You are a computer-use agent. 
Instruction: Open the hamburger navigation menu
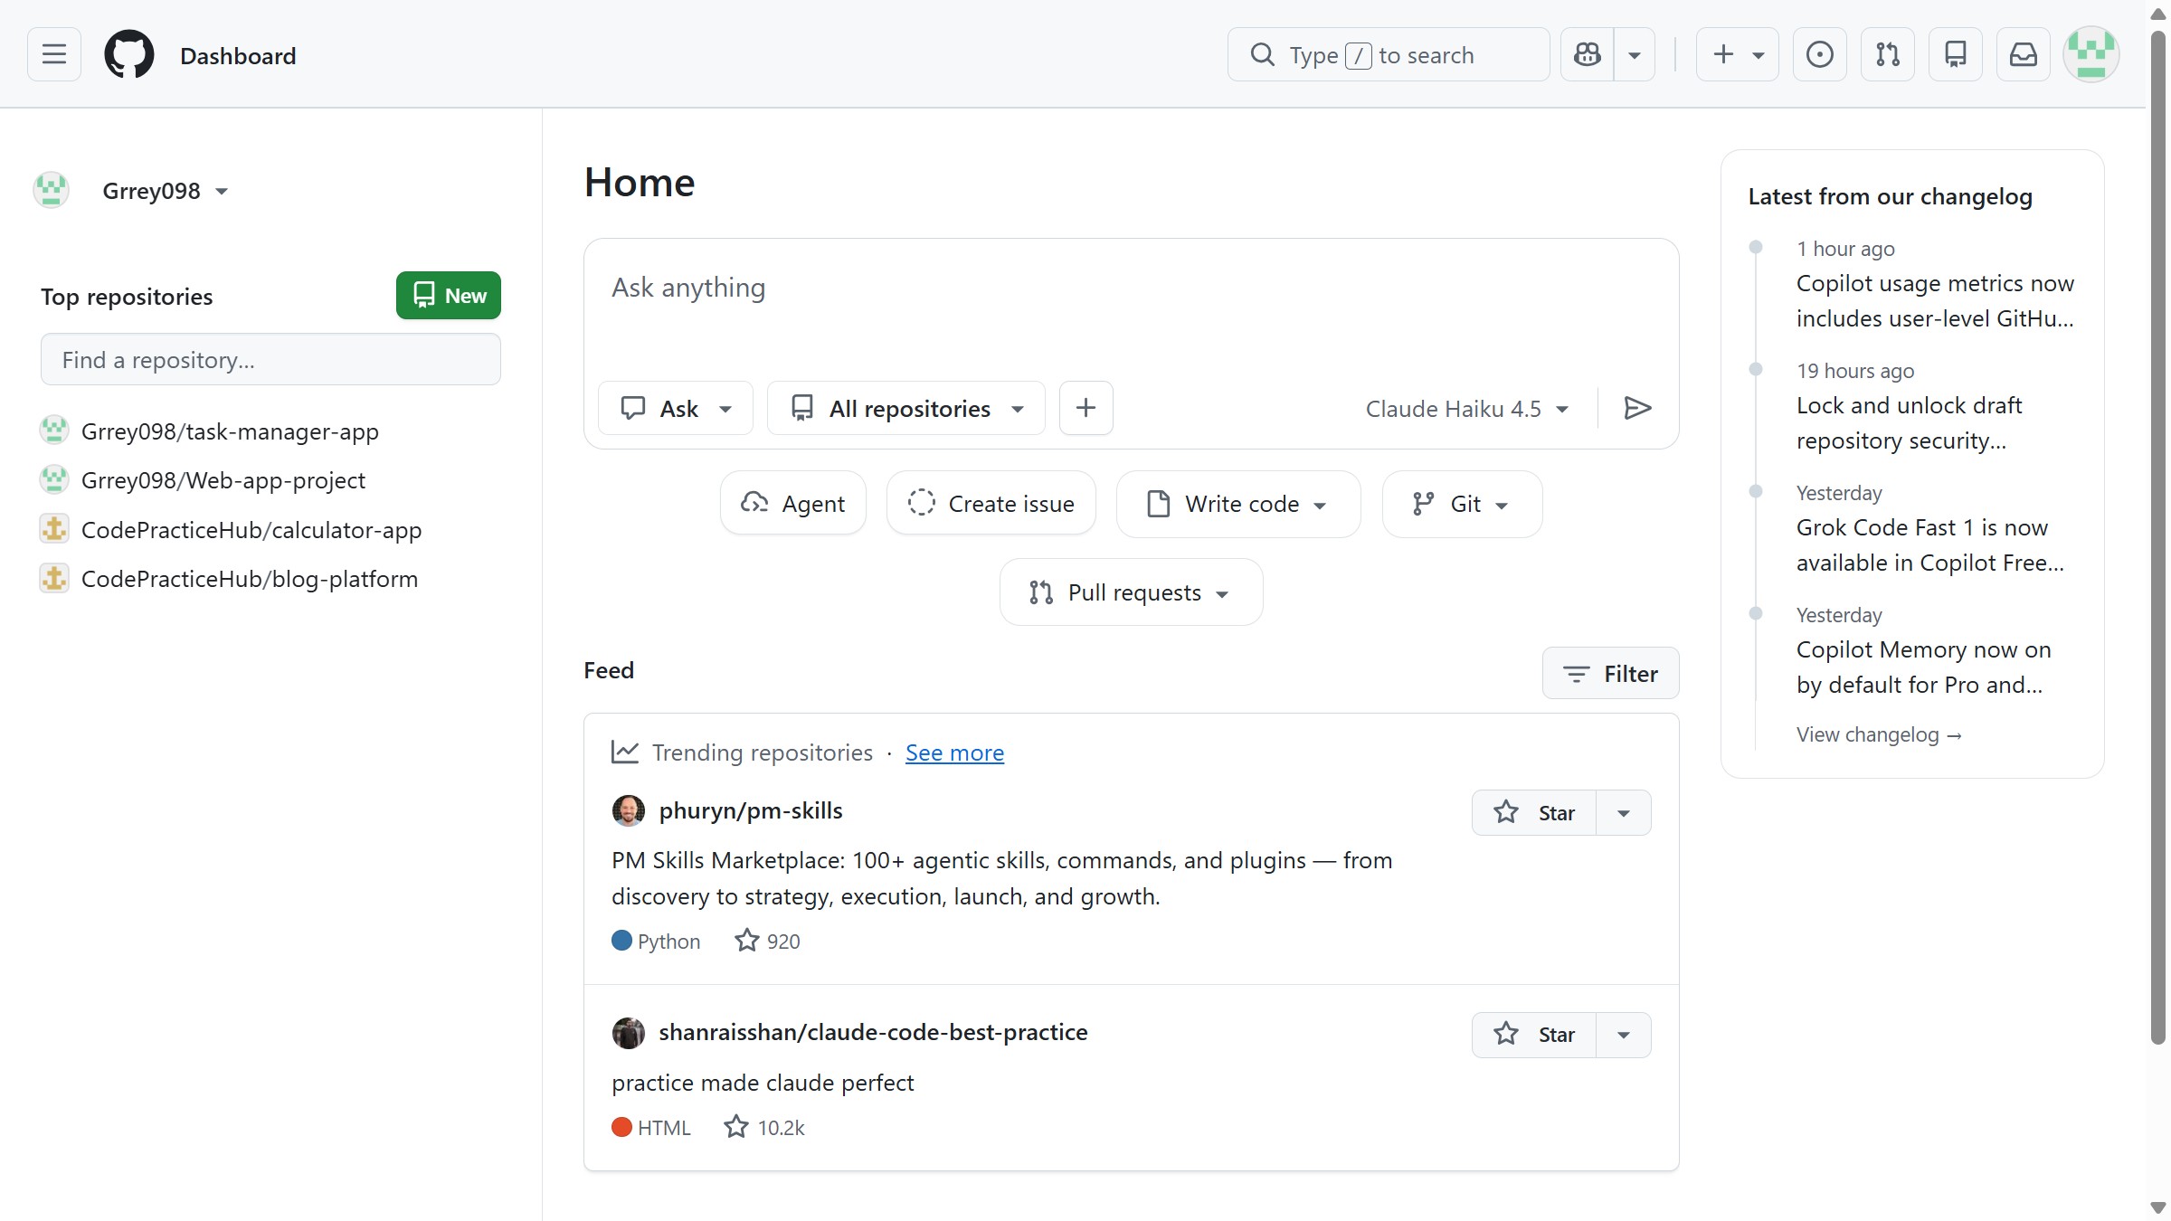point(54,54)
